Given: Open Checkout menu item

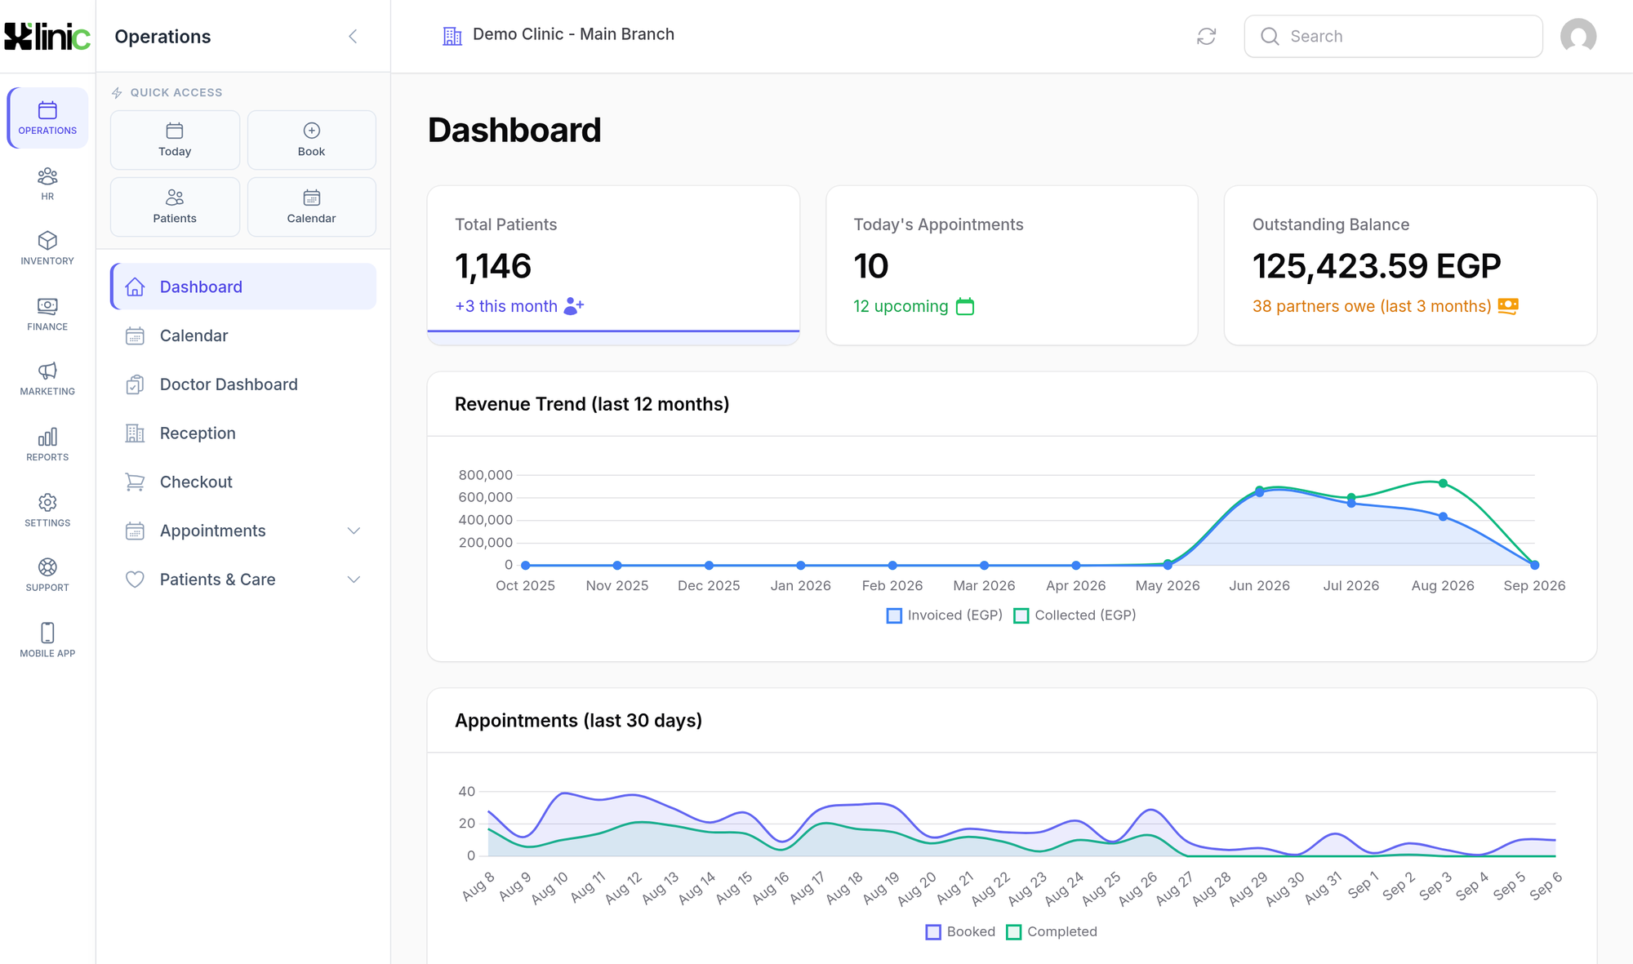Looking at the screenshot, I should [x=243, y=482].
